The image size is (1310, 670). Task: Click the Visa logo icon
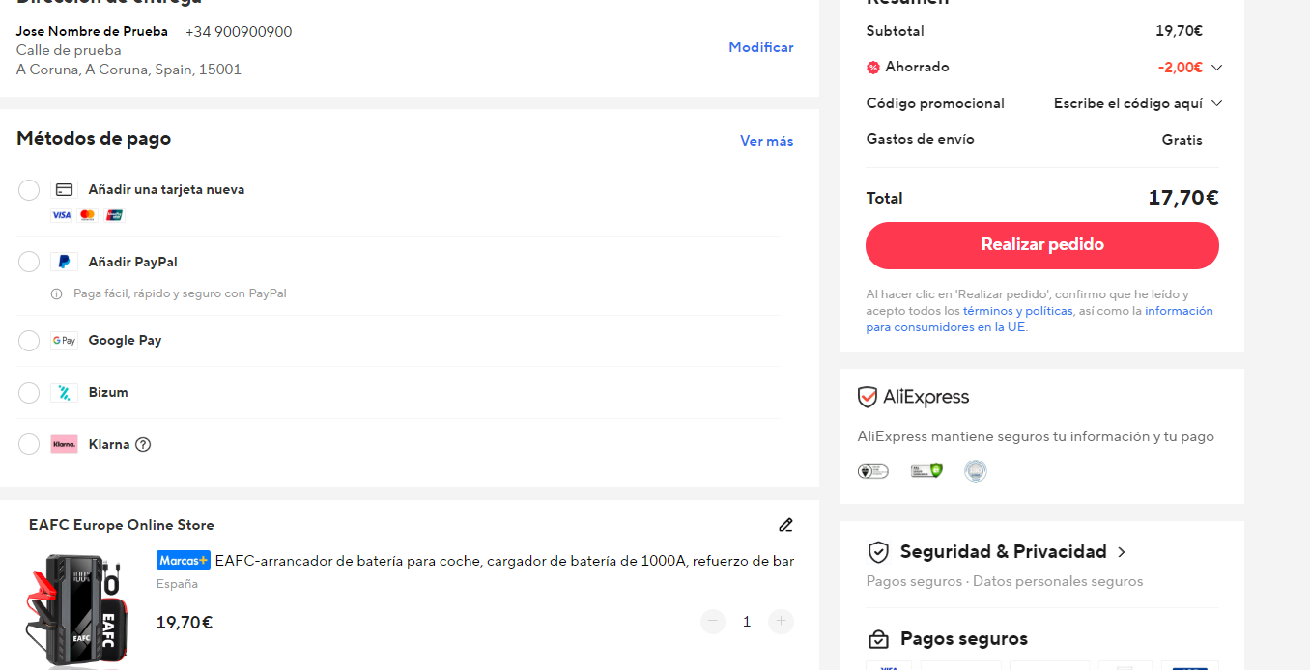62,215
